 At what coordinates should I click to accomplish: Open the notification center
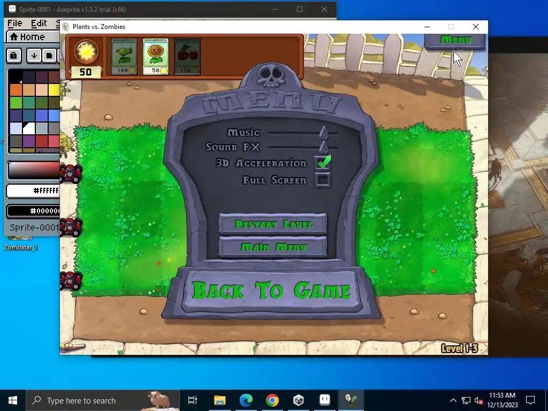click(x=530, y=400)
